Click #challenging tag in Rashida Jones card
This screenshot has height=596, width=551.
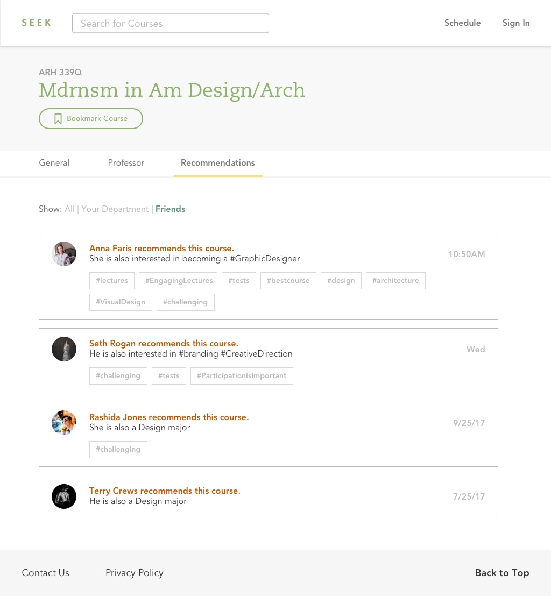point(118,450)
